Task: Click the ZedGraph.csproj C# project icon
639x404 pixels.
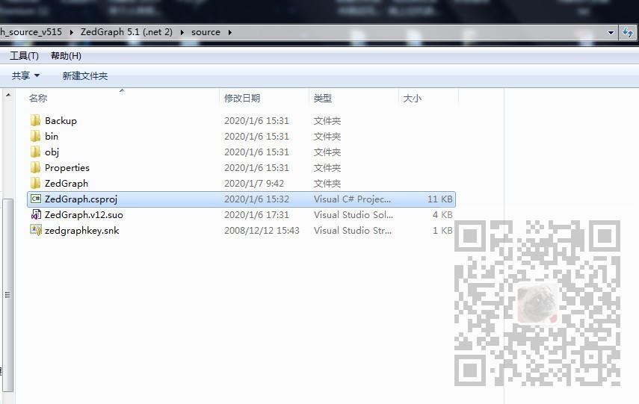Action: (36, 199)
